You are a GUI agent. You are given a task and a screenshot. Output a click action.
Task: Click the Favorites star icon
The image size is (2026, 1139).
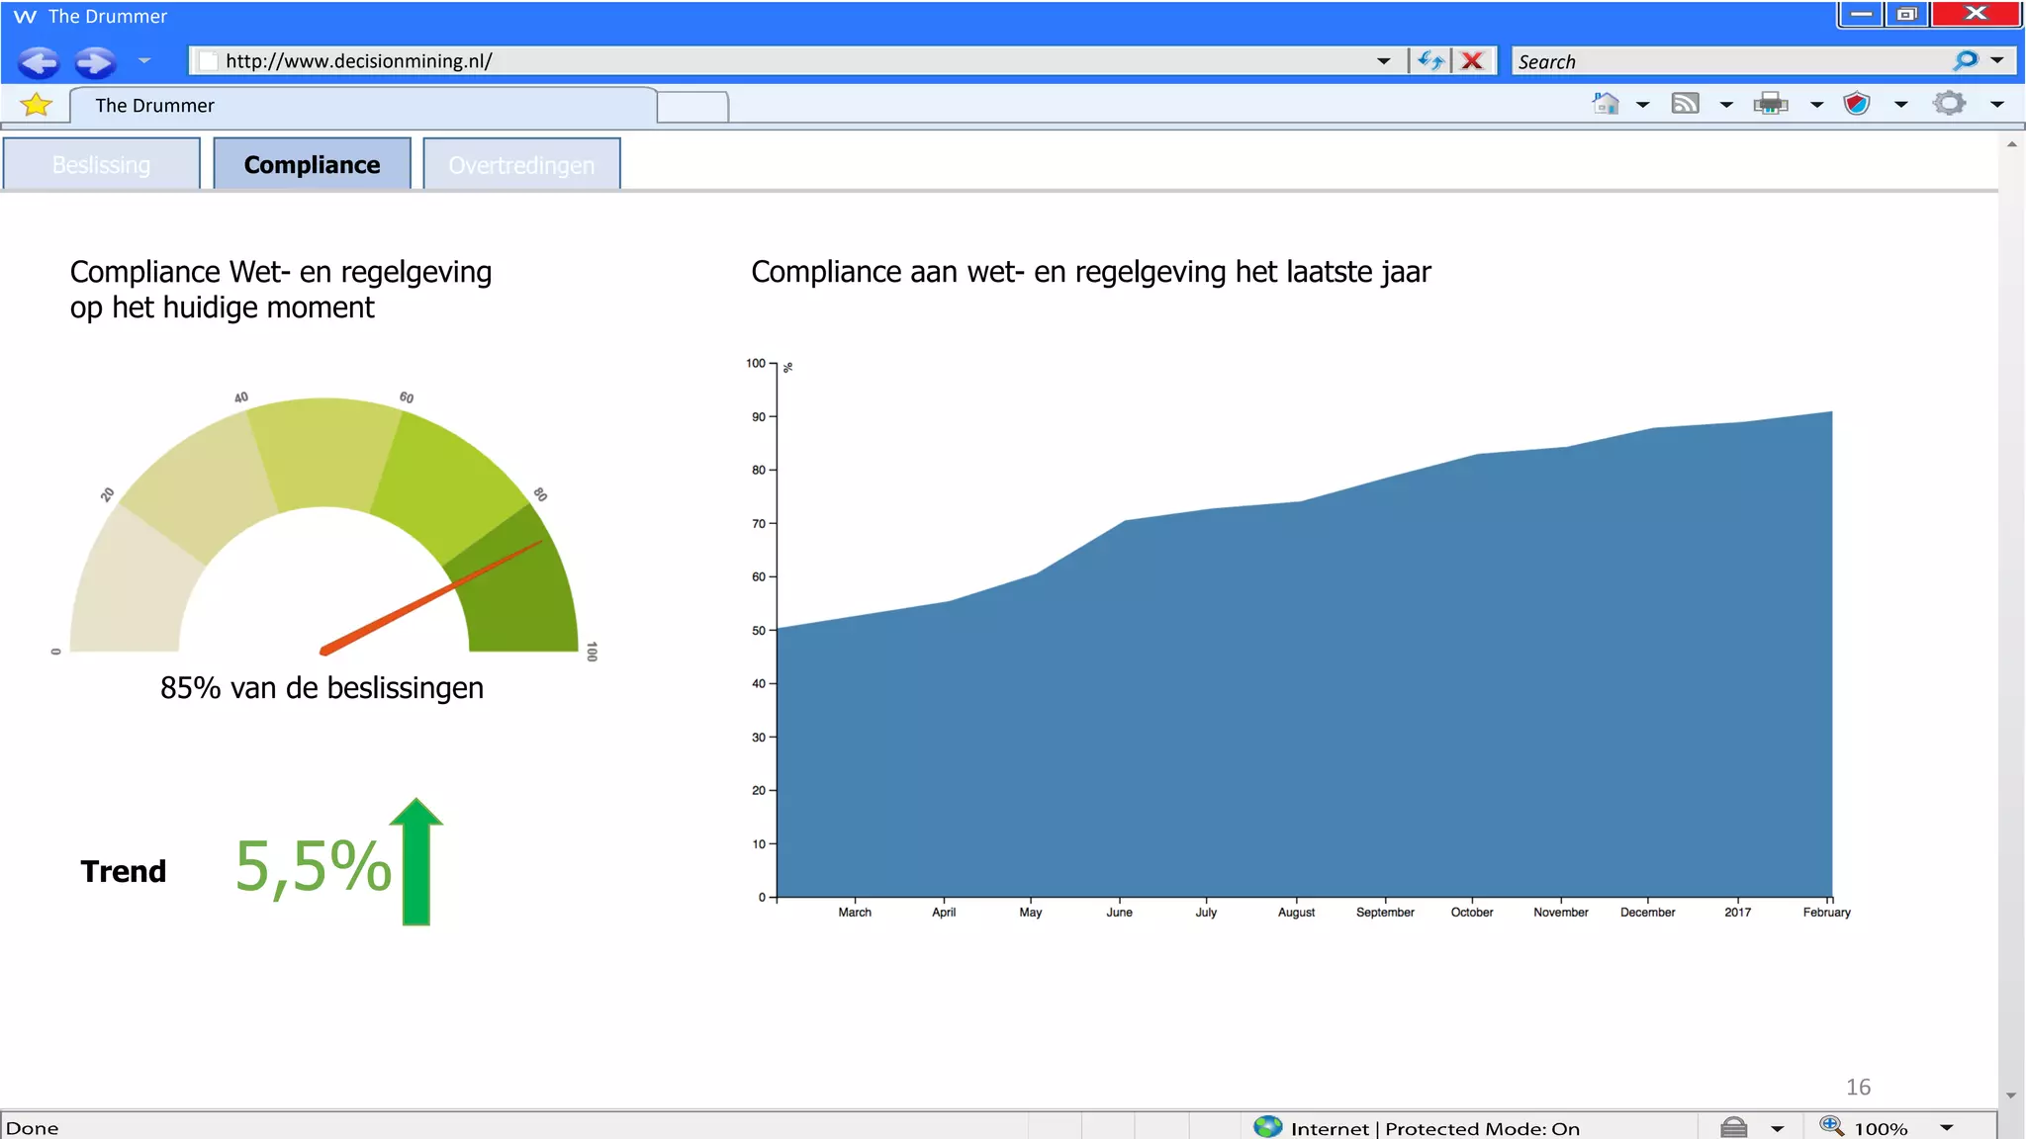coord(36,104)
